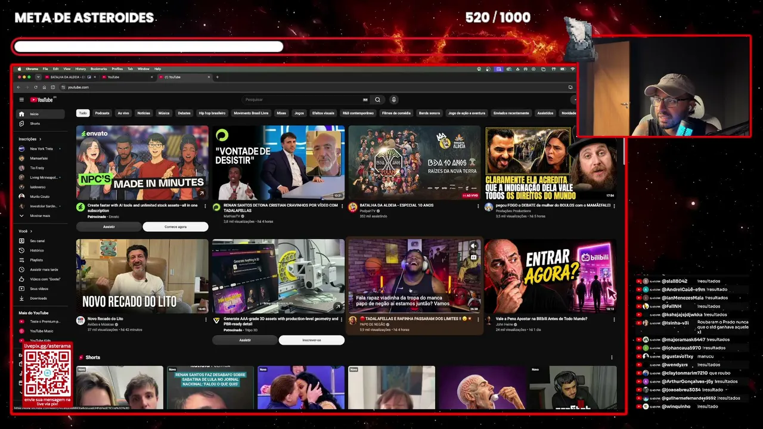Start voice search with the microphone icon
The image size is (763, 429).
click(393, 100)
